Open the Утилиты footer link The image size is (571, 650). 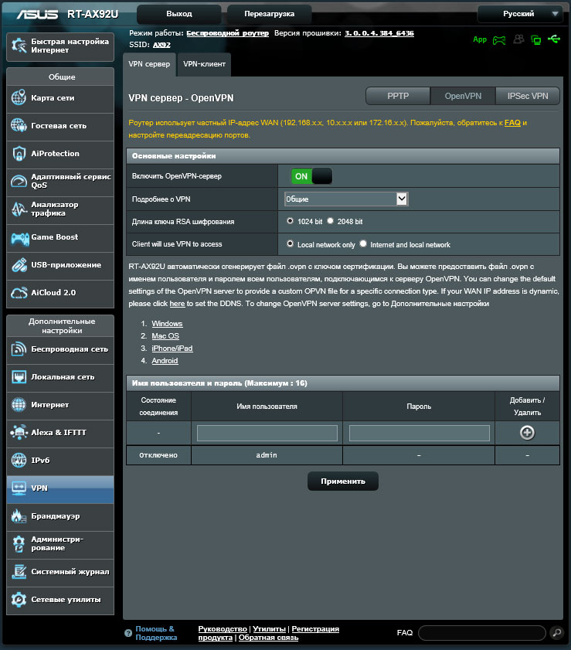(x=270, y=629)
